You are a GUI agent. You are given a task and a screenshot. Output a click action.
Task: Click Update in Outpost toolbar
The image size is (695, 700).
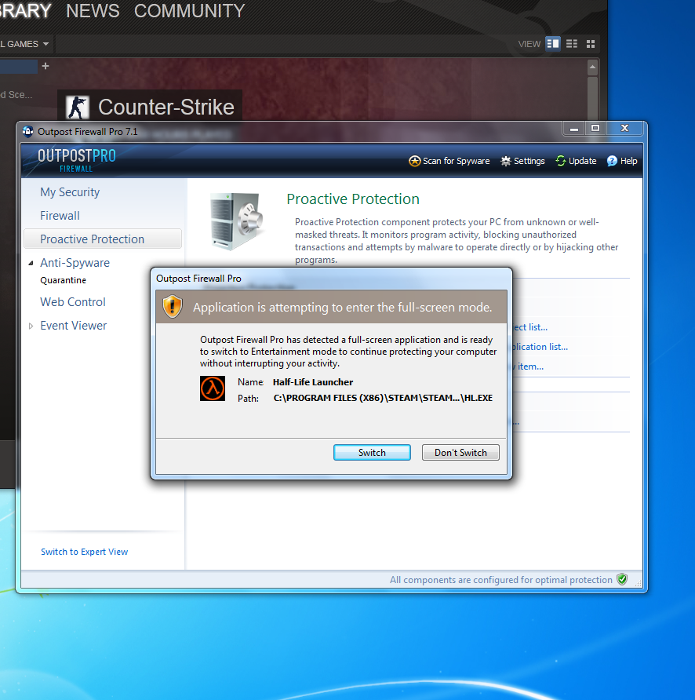576,161
